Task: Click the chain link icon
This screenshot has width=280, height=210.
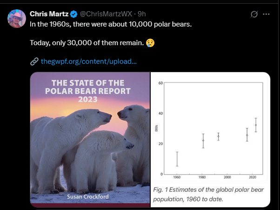Action: (x=34, y=61)
